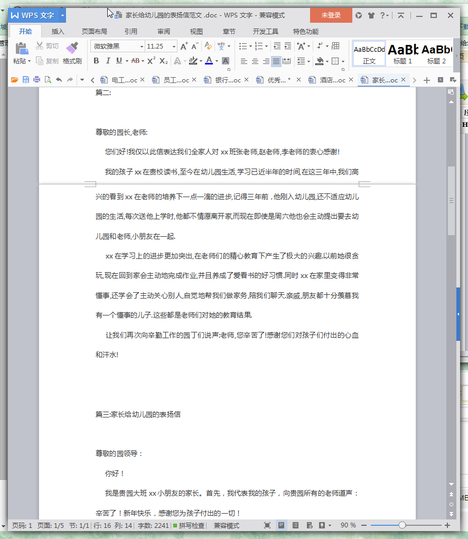Close the 电工...oc document tab
Image resolution: width=468 pixels, height=539 pixels.
142,80
